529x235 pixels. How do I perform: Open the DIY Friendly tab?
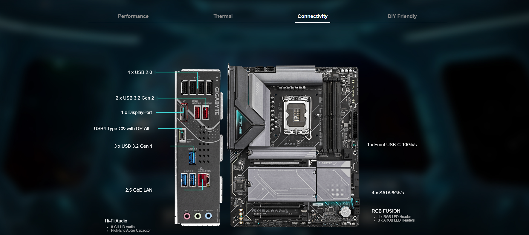(402, 16)
